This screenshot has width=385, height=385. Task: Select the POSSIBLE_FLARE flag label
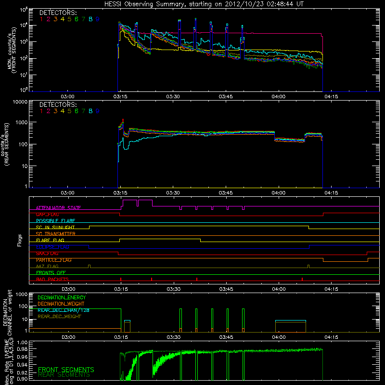tap(55, 221)
